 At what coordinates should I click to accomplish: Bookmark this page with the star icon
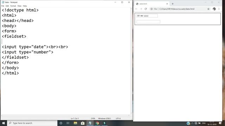(208, 9)
